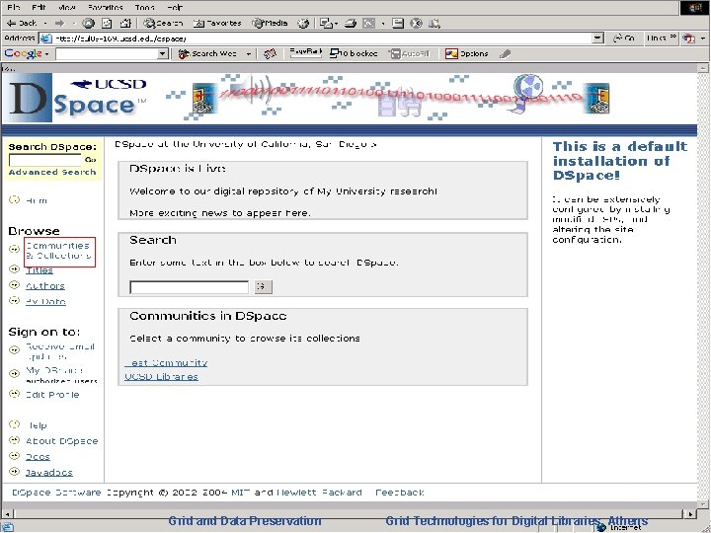
Task: Click the horizontal scrollbar left arrow
Action: pyautogui.click(x=8, y=513)
